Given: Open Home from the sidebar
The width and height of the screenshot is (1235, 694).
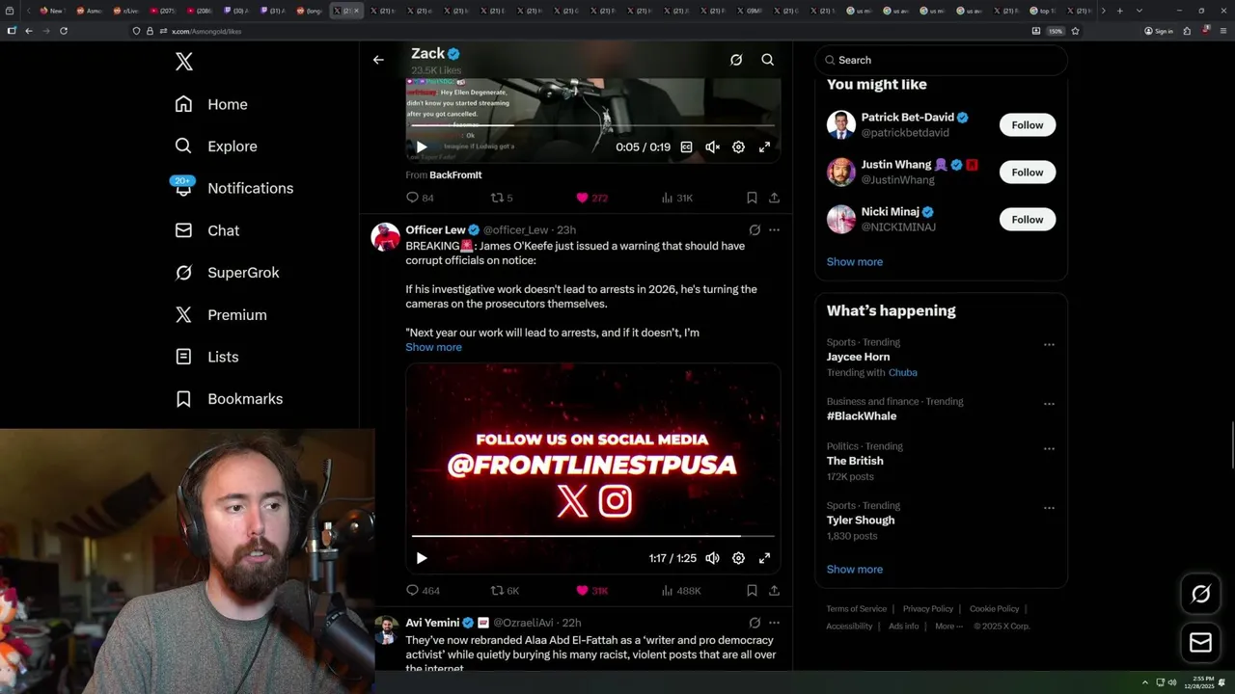Looking at the screenshot, I should (x=211, y=104).
